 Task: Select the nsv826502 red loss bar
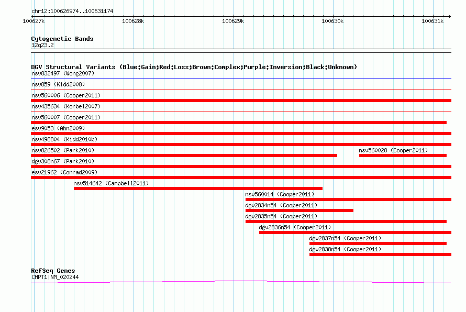184,155
